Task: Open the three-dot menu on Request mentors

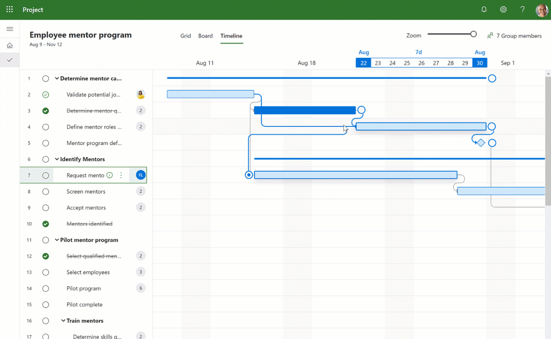Action: [121, 175]
